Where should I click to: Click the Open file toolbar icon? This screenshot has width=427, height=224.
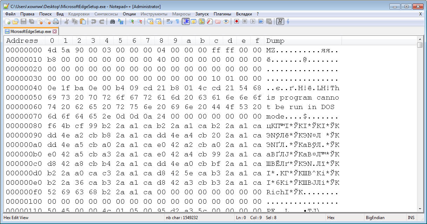point(15,21)
